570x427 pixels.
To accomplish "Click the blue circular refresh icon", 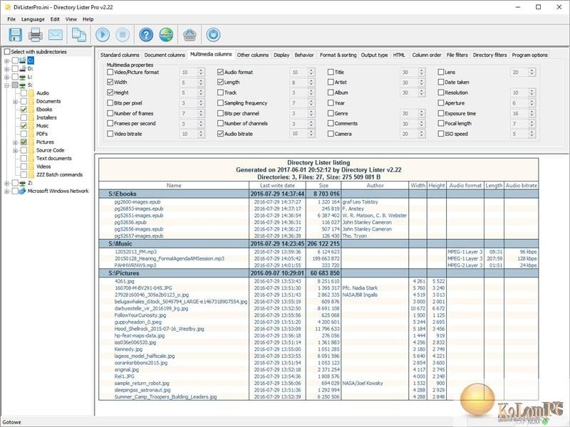I will coord(213,35).
